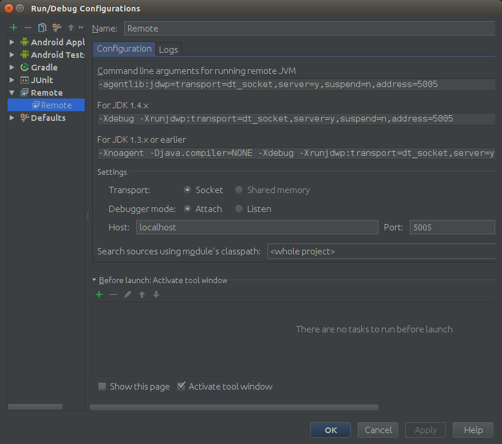Switch debugger mode to Listen
Viewport: 502px width, 444px height.
239,209
